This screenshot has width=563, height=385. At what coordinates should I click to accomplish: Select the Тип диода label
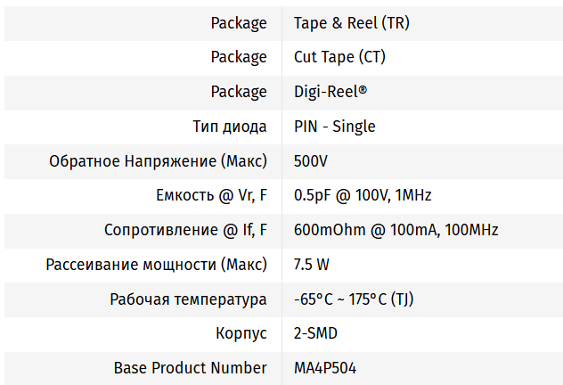pyautogui.click(x=229, y=127)
